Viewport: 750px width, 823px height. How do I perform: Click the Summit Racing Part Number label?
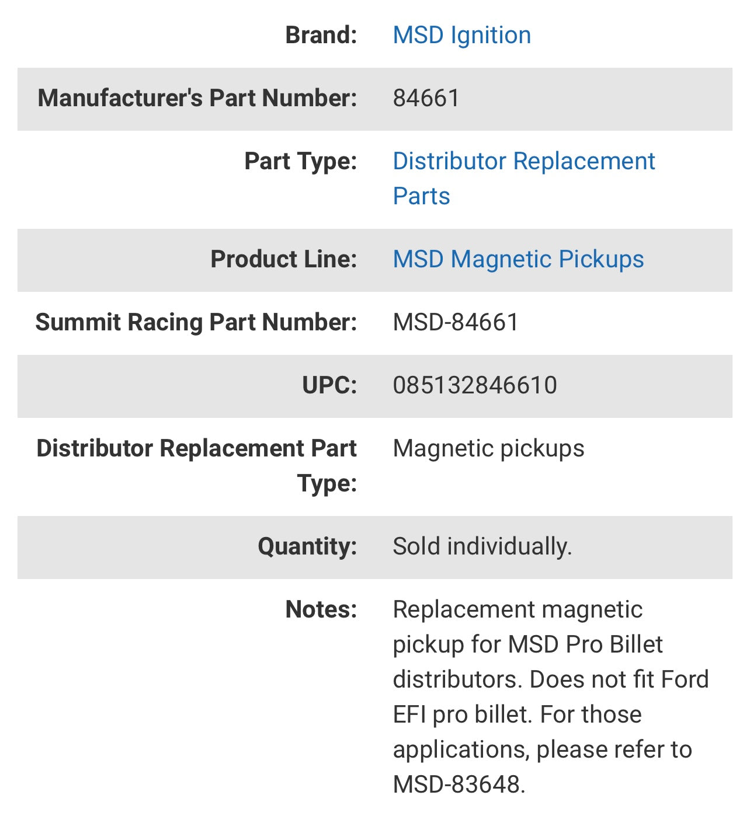pyautogui.click(x=196, y=322)
